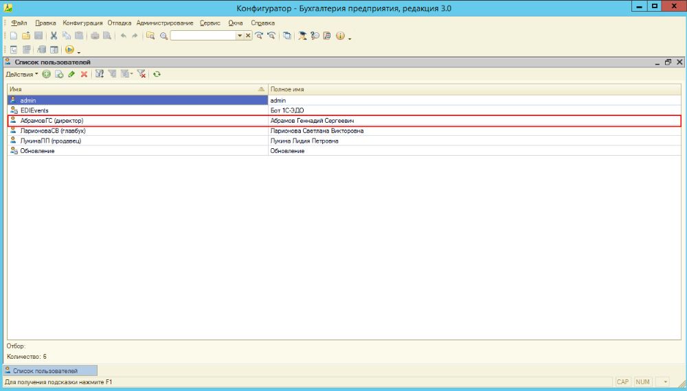Viewport: 687px width, 391px height.
Task: Select the АбрамовГС (директор) user row
Action: pyautogui.click(x=344, y=121)
